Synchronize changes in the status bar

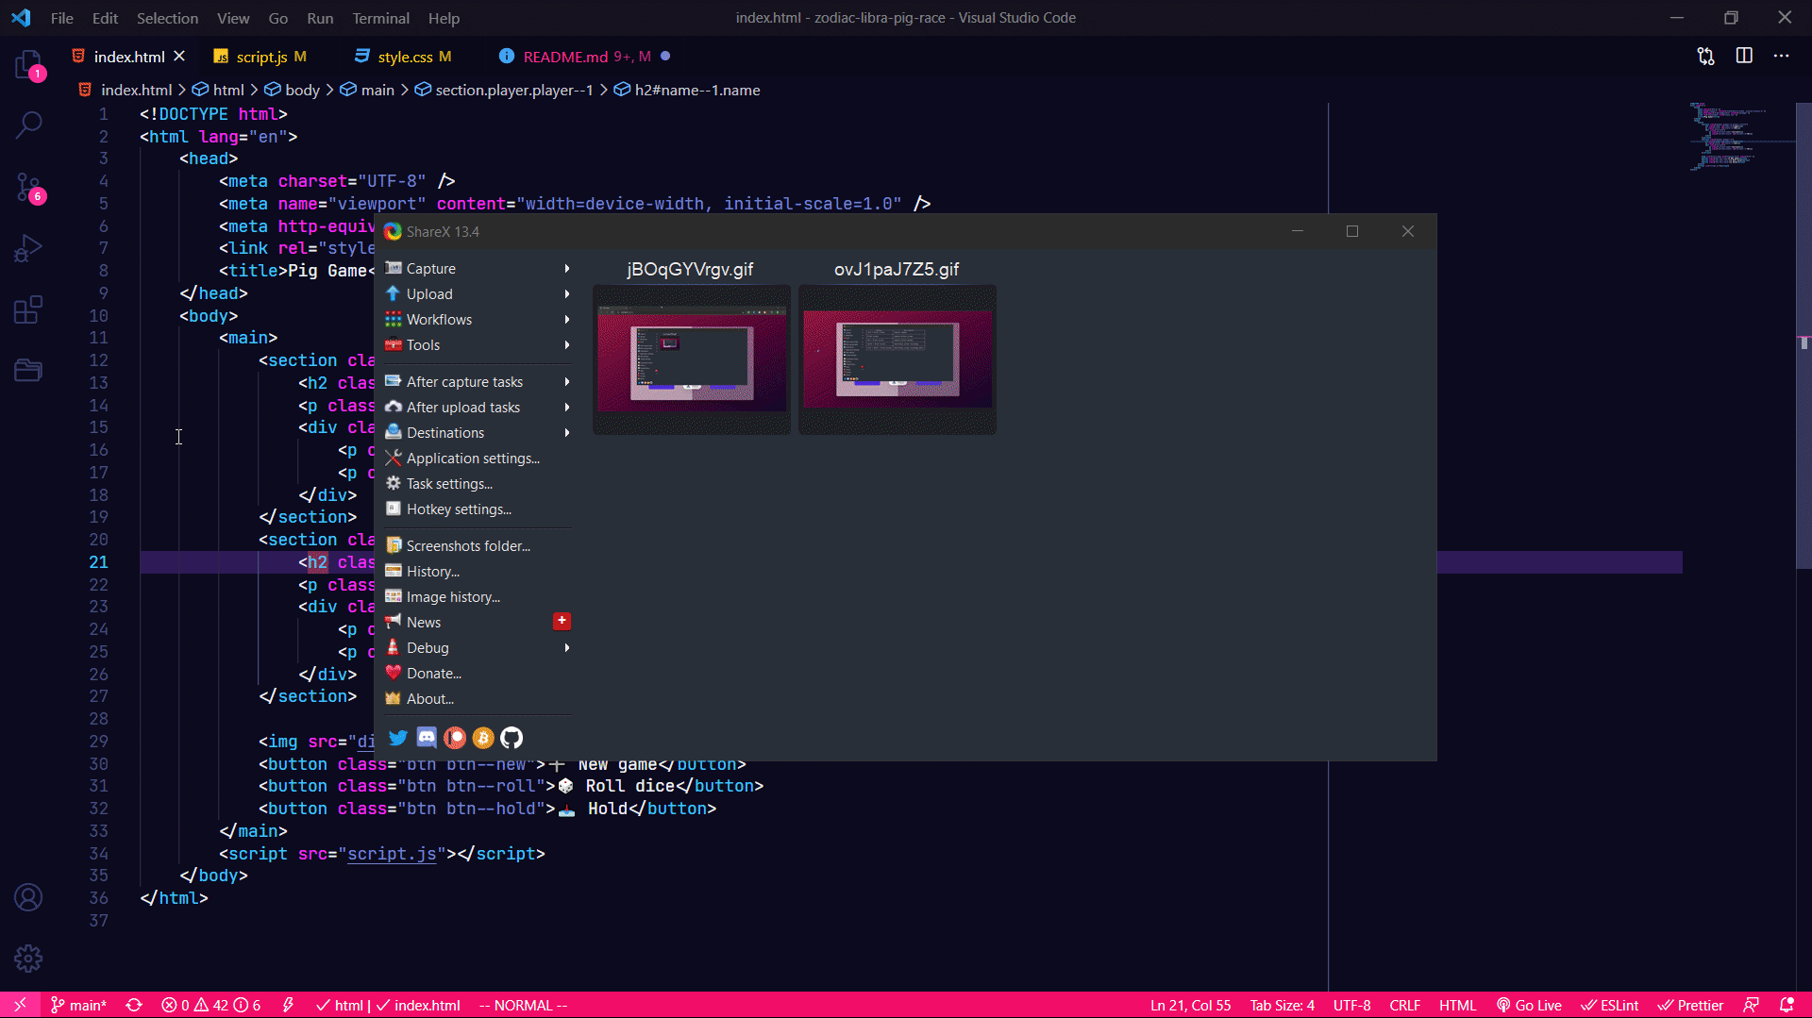[134, 1005]
